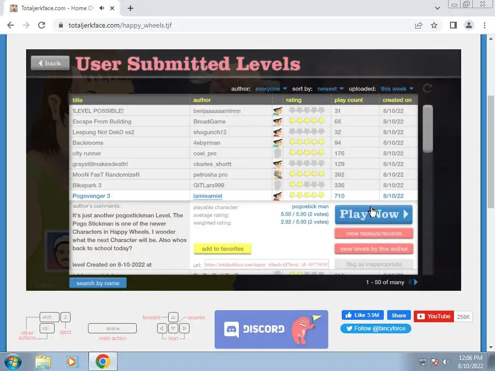Click the character icon in shogunch12 row
This screenshot has width=495, height=371.
pyautogui.click(x=277, y=132)
